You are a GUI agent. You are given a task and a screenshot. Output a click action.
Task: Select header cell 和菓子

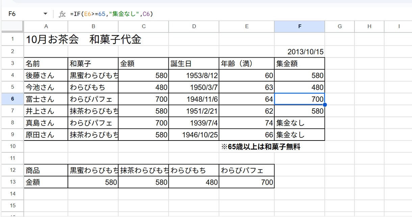click(93, 63)
